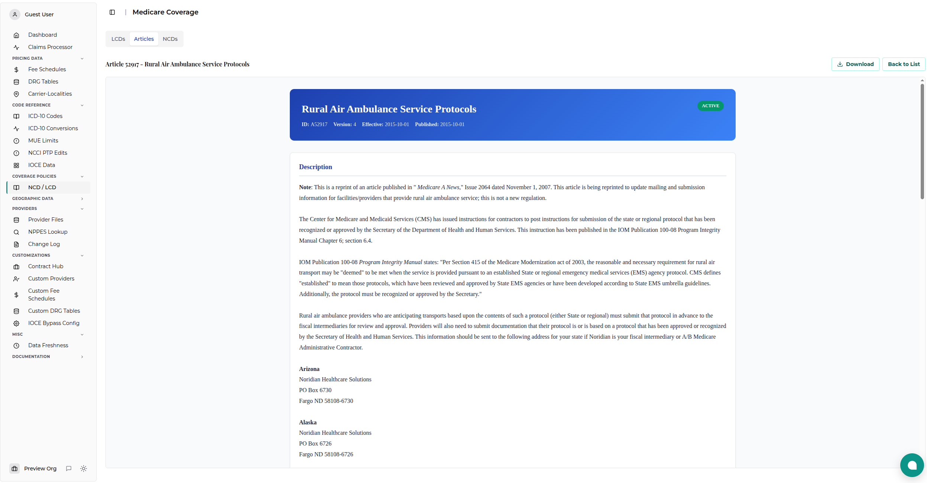Image resolution: width=927 pixels, height=483 pixels.
Task: Click the Claims Processor pulse icon
Action: (16, 47)
